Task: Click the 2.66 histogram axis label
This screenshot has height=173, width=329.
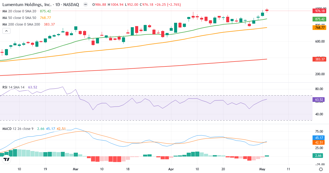Action: 318,156
